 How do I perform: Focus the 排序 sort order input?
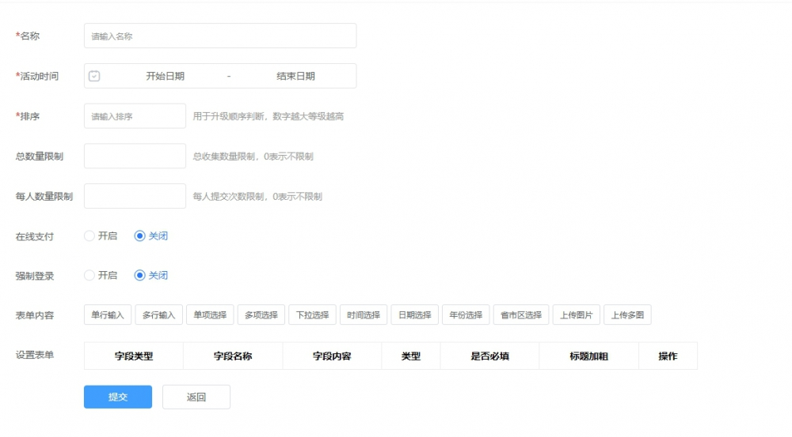[135, 116]
